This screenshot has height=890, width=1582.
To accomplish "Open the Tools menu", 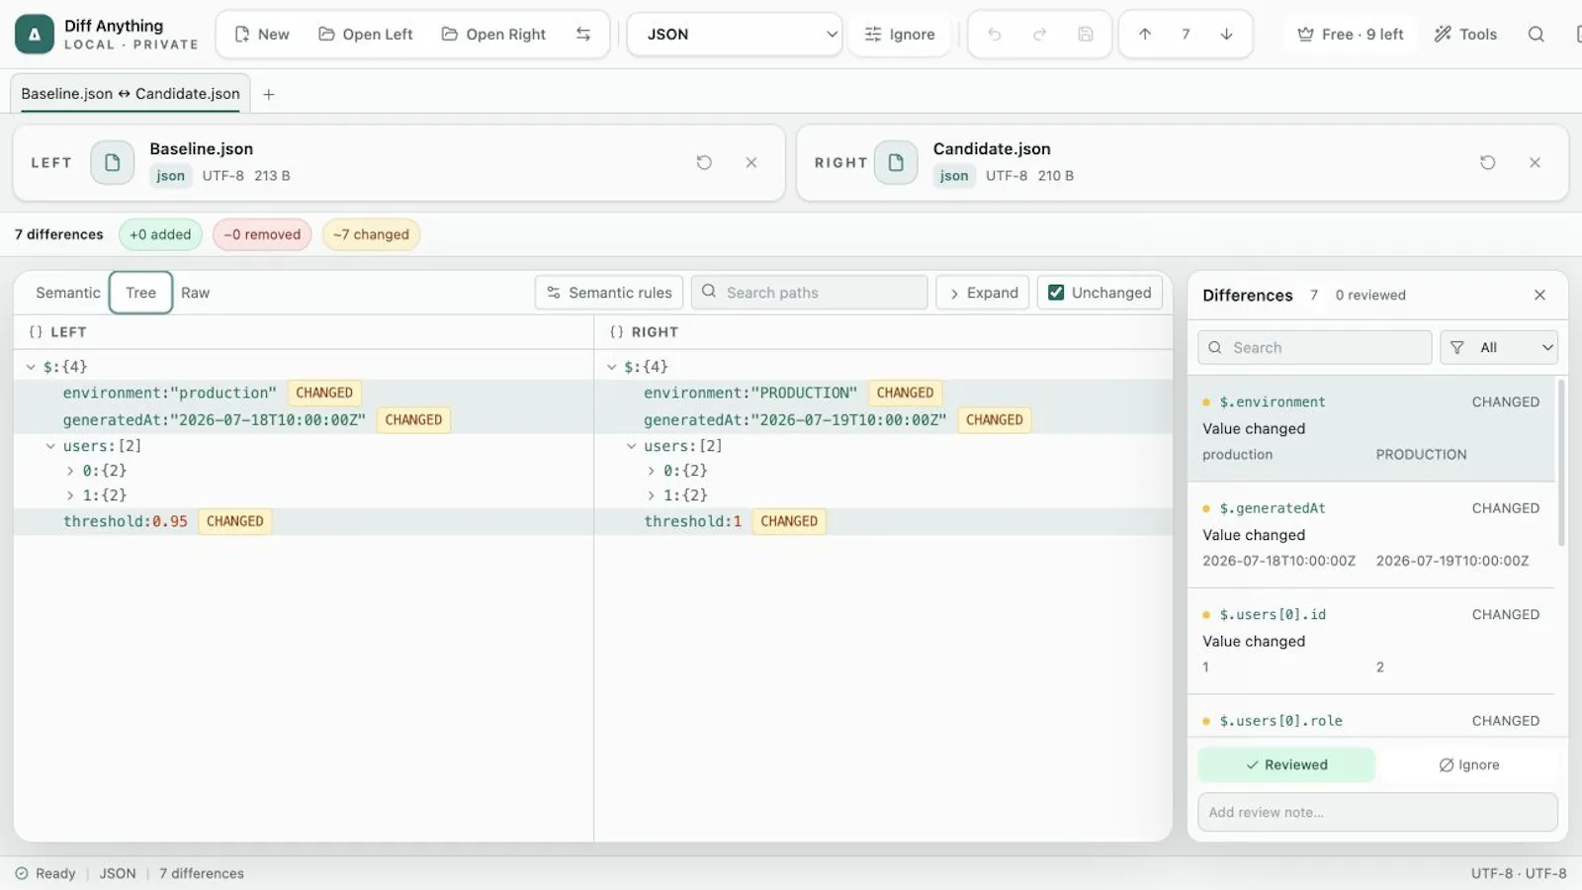I will [x=1466, y=35].
